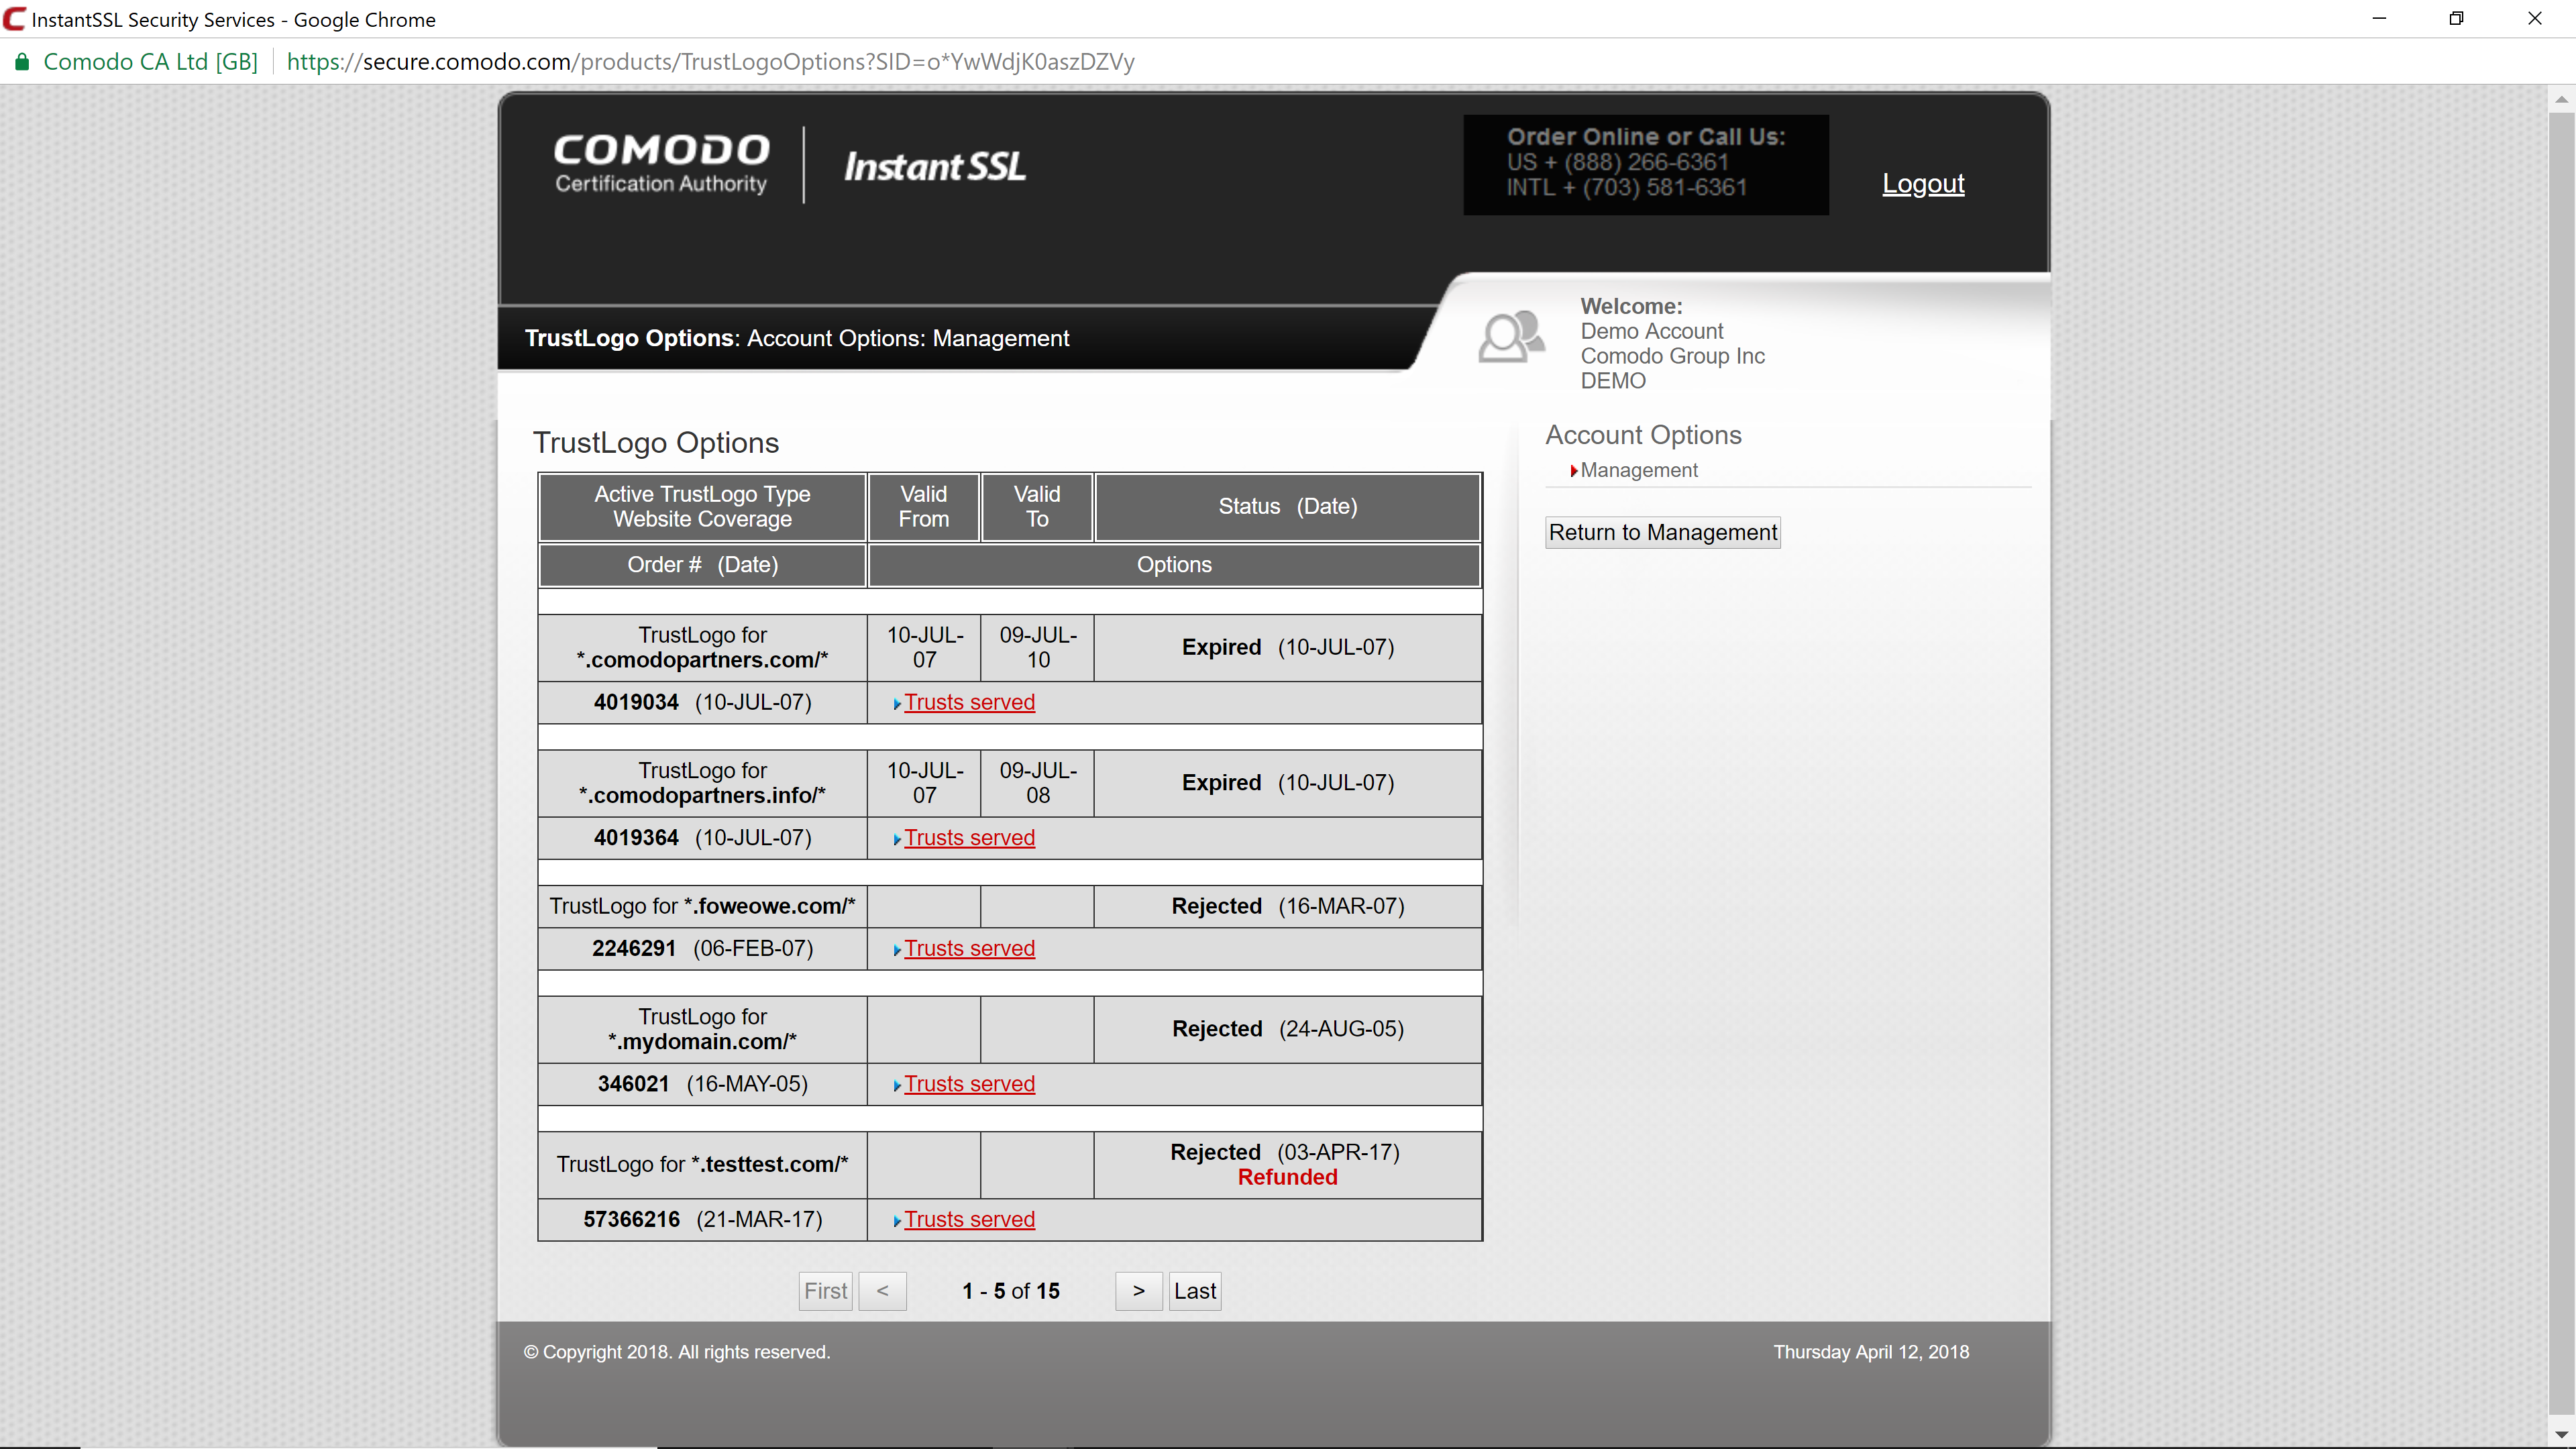This screenshot has width=2576, height=1449.
Task: Click Expired status for comodopartners.com
Action: click(x=1221, y=647)
